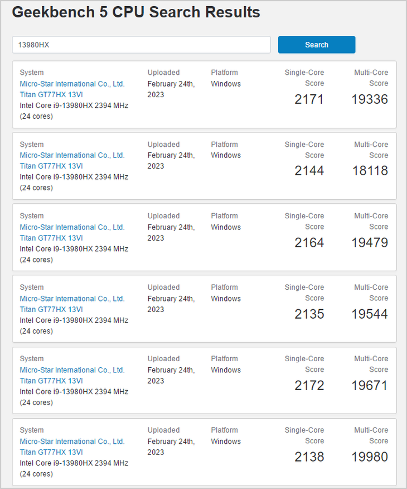The width and height of the screenshot is (407, 489).
Task: Click Windows platform value in the 19980 result
Action: coord(226,442)
